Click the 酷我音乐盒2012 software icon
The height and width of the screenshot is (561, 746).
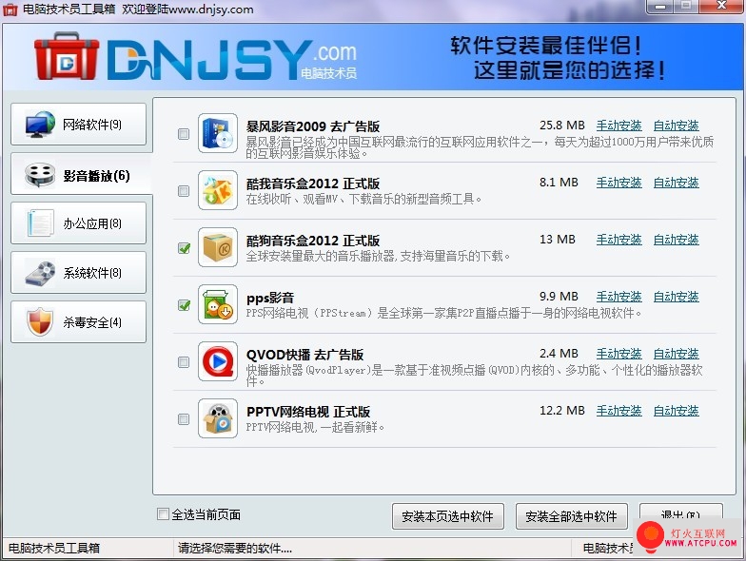(218, 190)
